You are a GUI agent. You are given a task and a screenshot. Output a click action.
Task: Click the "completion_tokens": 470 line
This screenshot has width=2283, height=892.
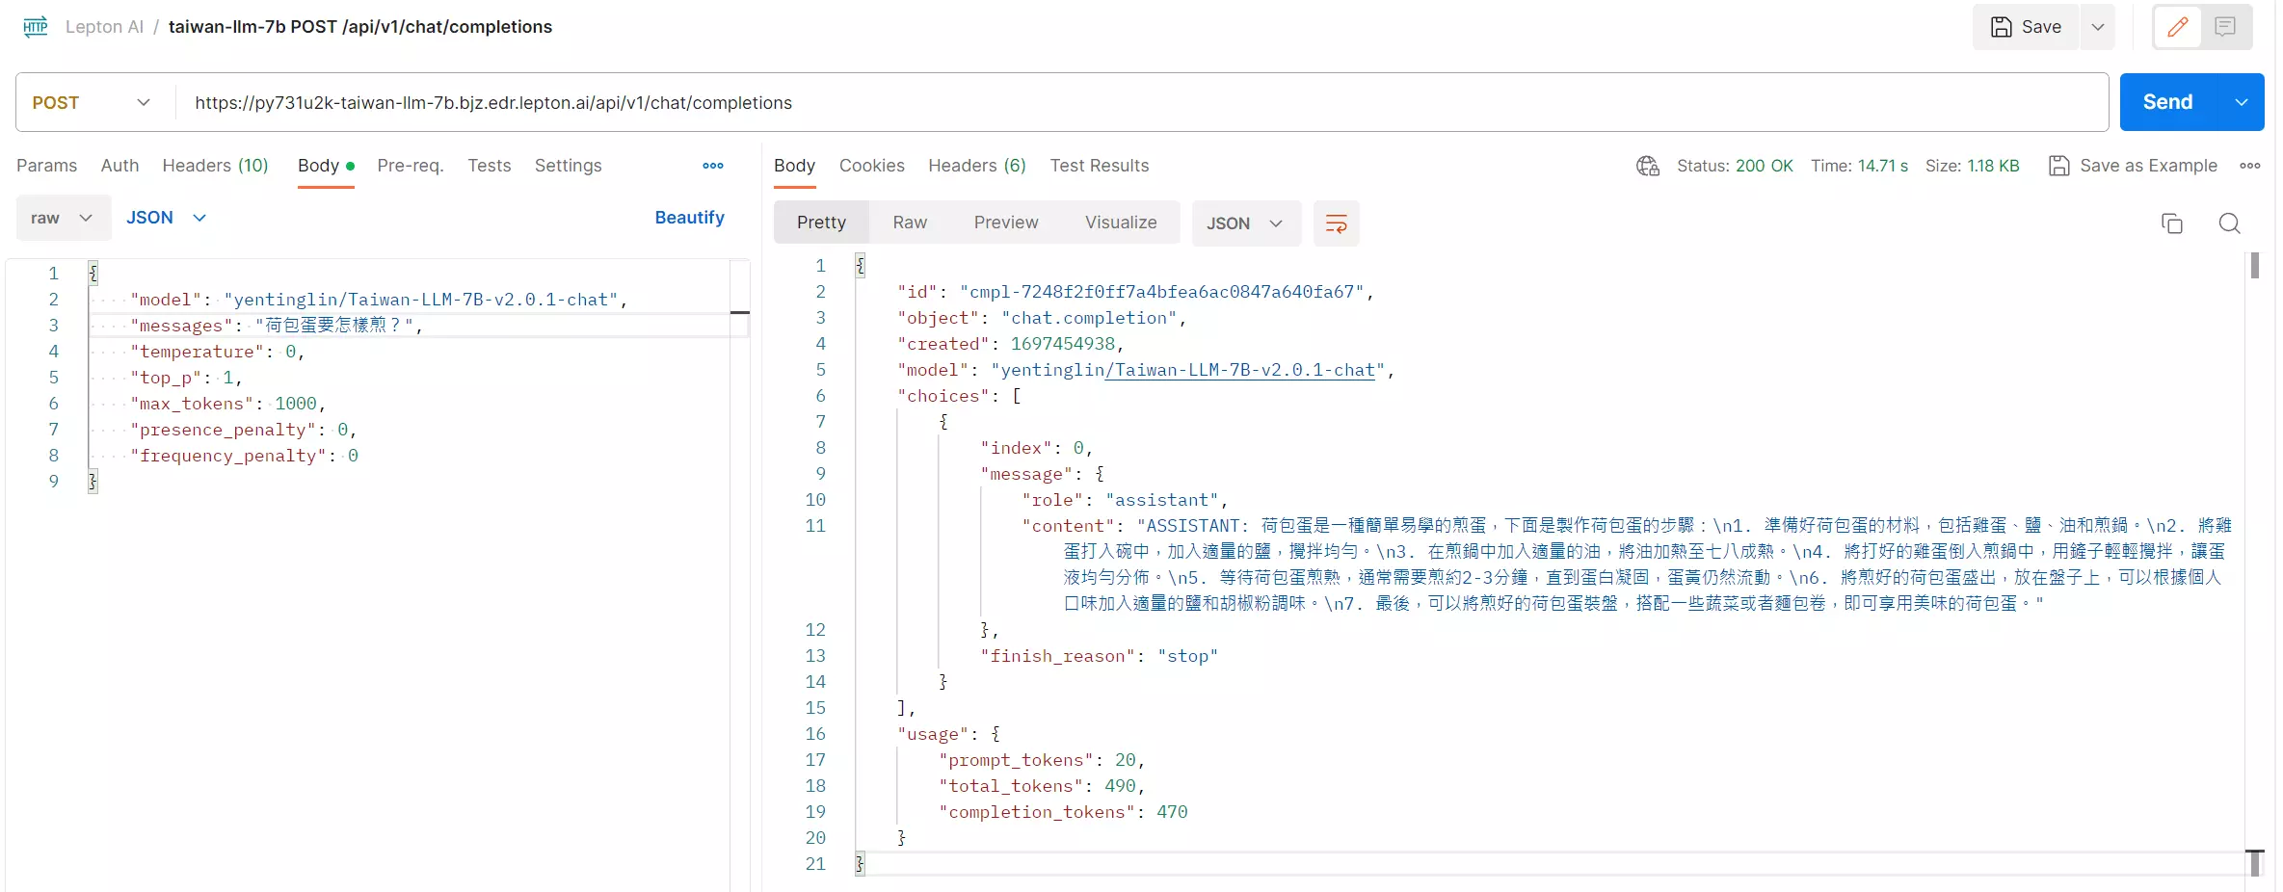tap(1063, 812)
